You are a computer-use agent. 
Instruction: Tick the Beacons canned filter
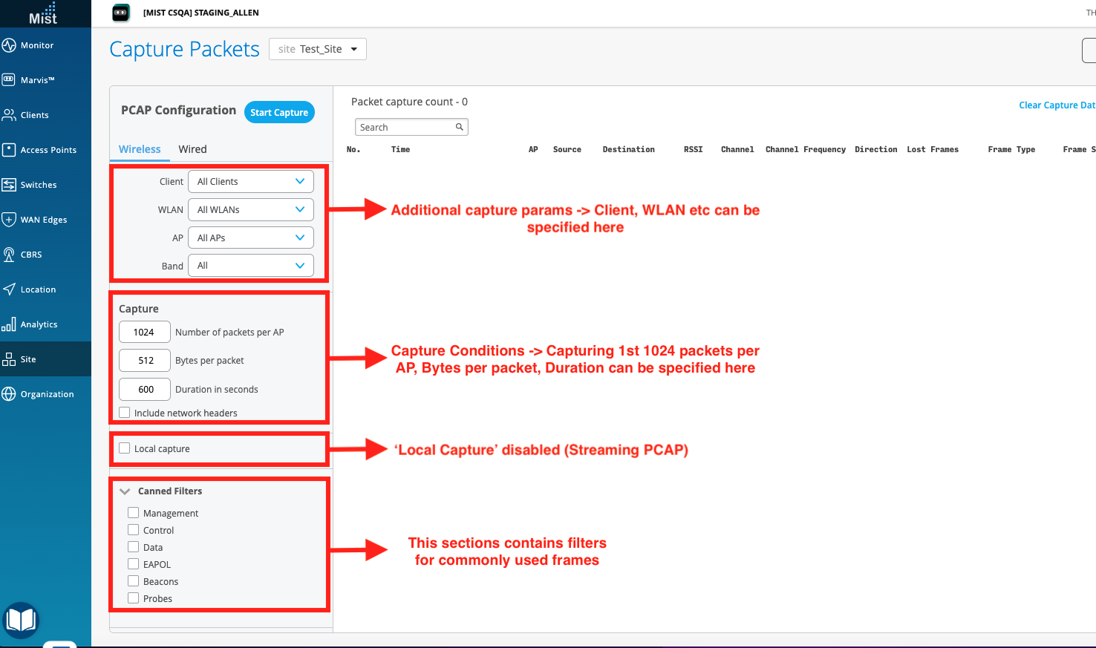(x=134, y=581)
